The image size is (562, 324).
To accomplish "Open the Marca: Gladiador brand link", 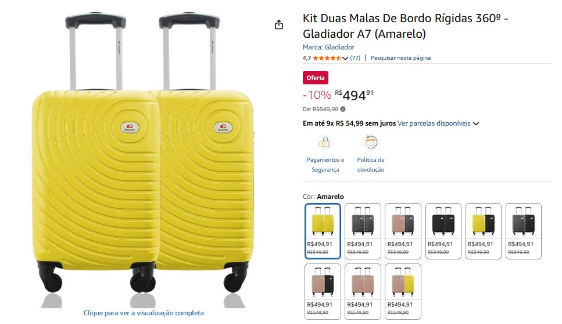I will pyautogui.click(x=328, y=47).
